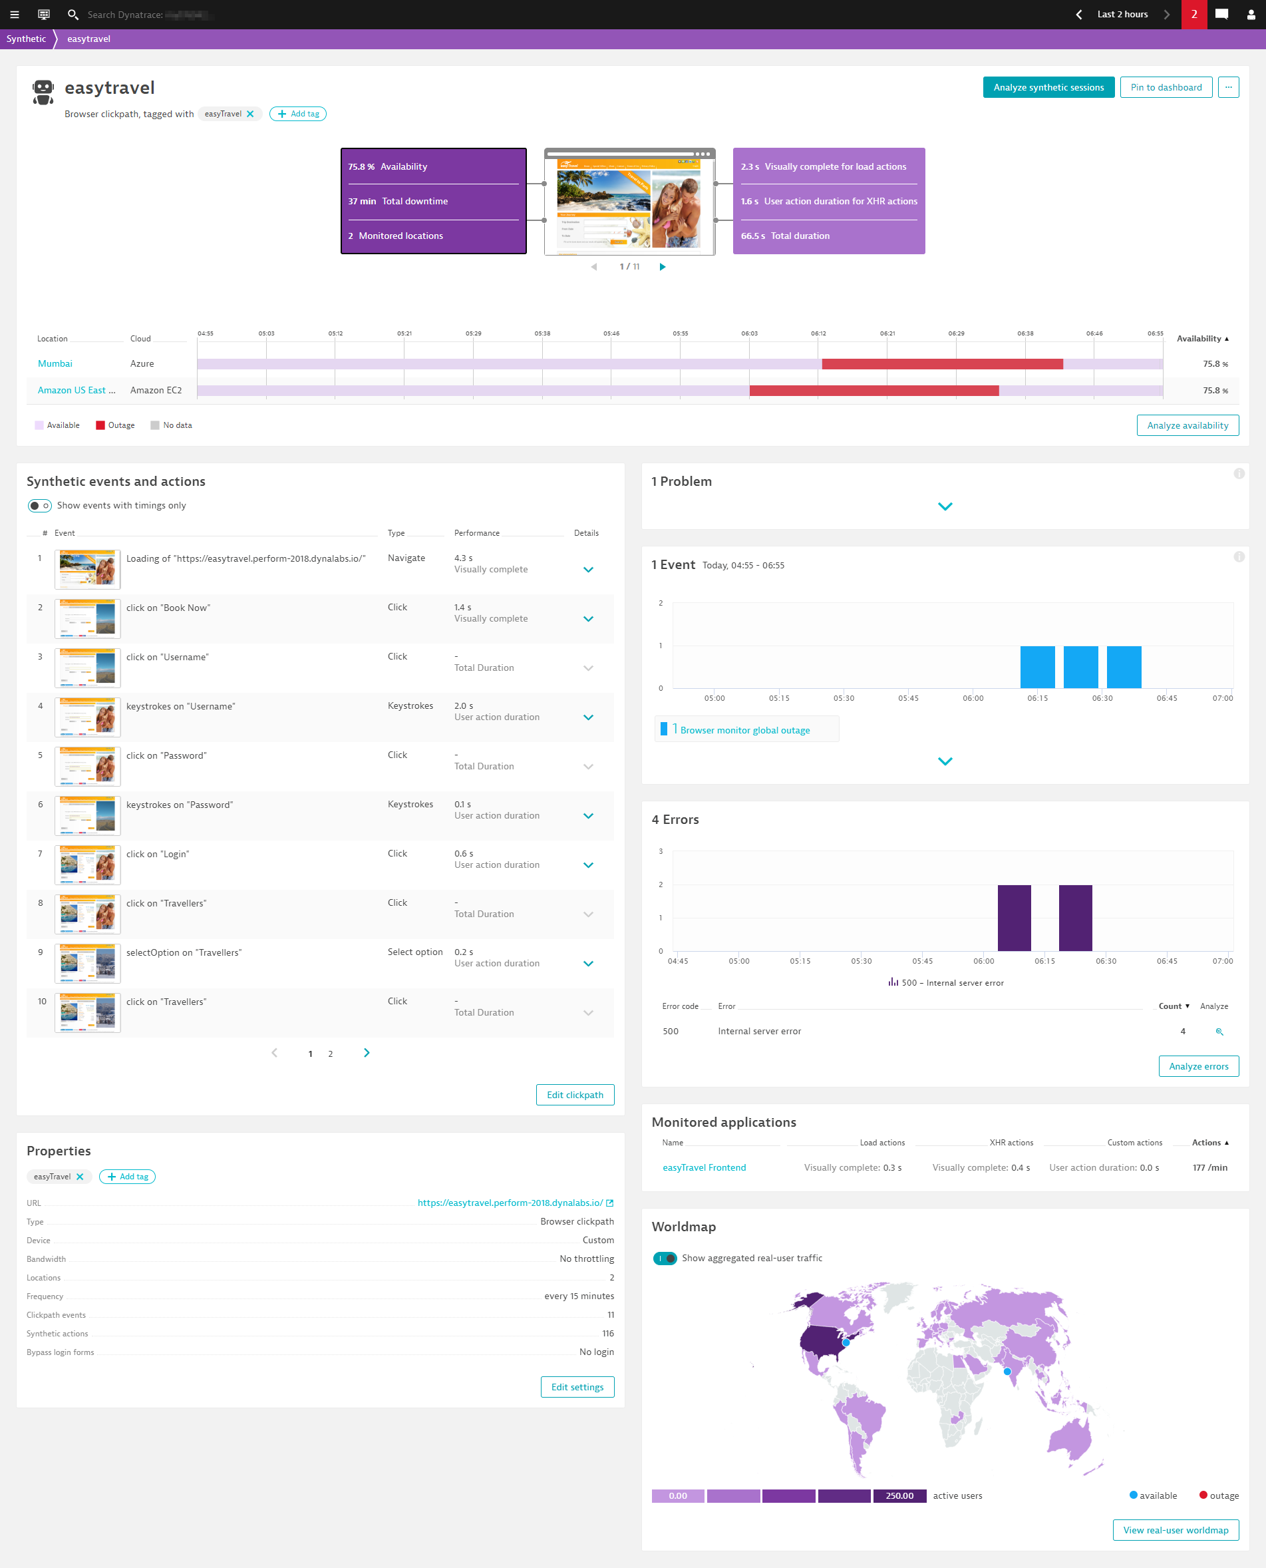Image resolution: width=1266 pixels, height=1568 pixels.
Task: Go to Synthetic breadcrumb
Action: (26, 39)
